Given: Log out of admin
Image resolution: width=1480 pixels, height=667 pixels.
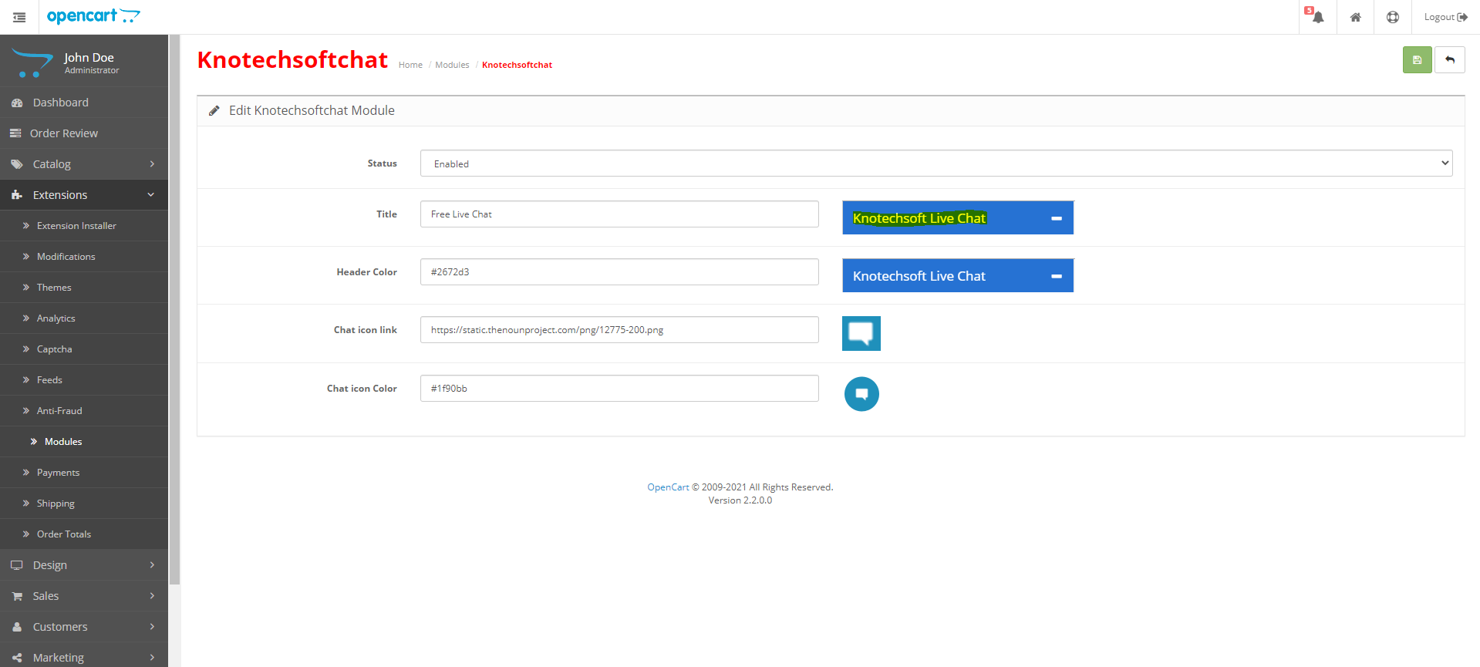Looking at the screenshot, I should pyautogui.click(x=1445, y=17).
